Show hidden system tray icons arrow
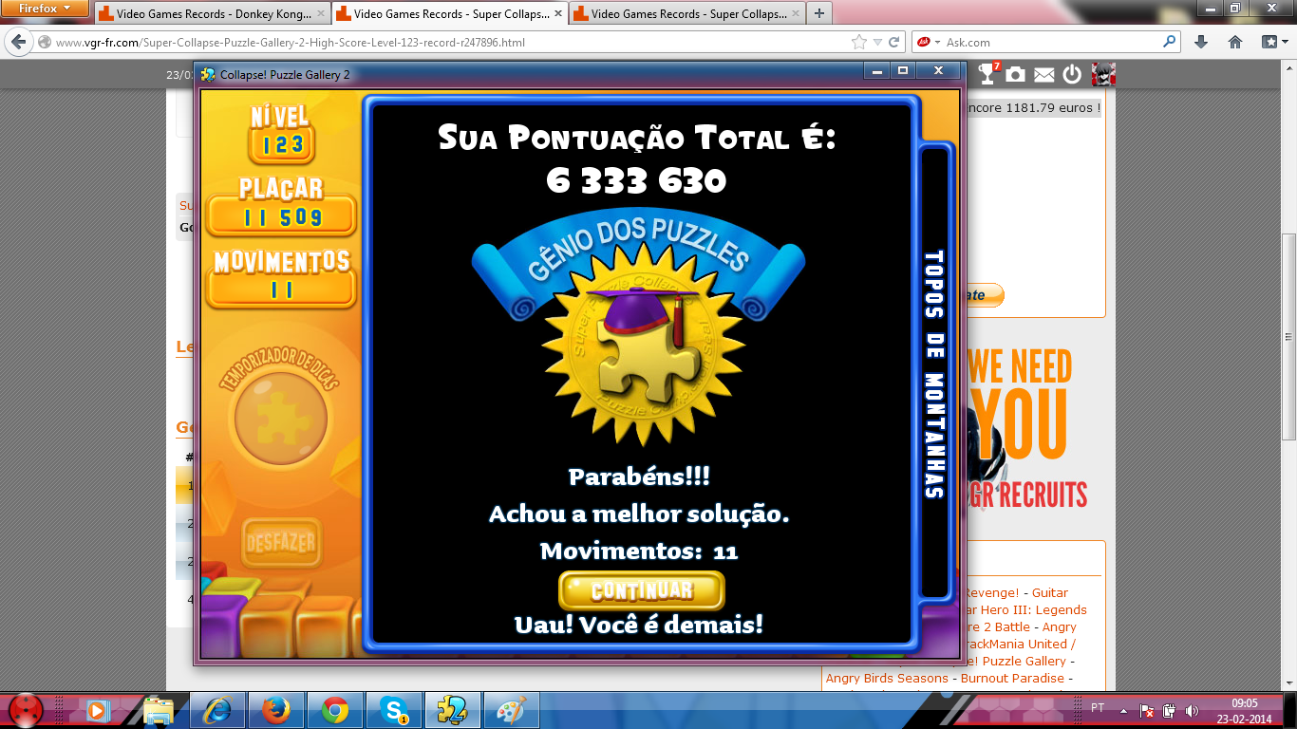 pyautogui.click(x=1125, y=709)
